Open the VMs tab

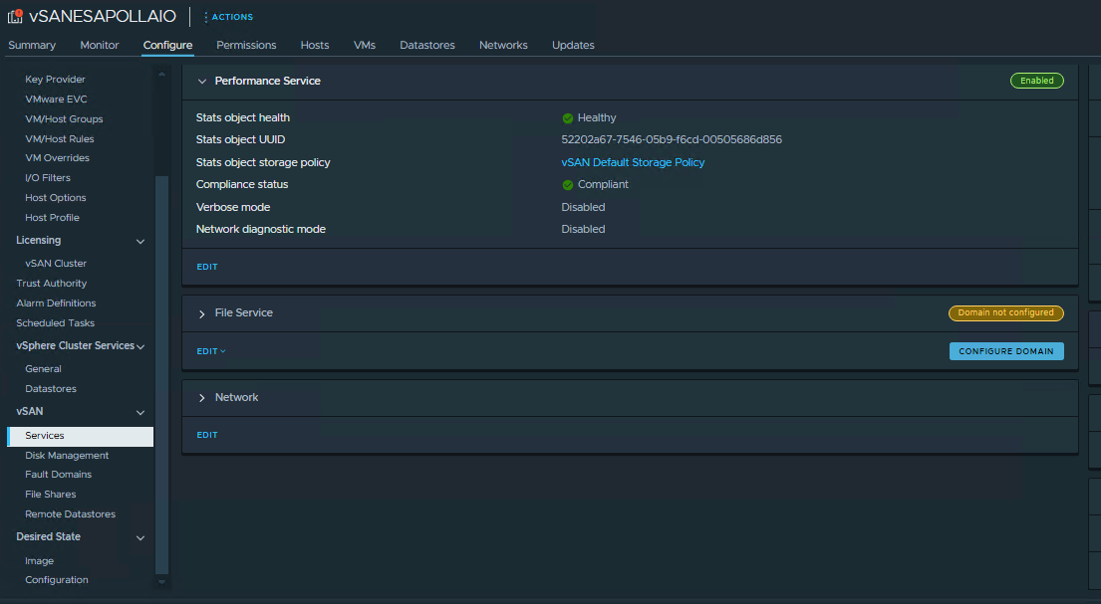[x=365, y=45]
